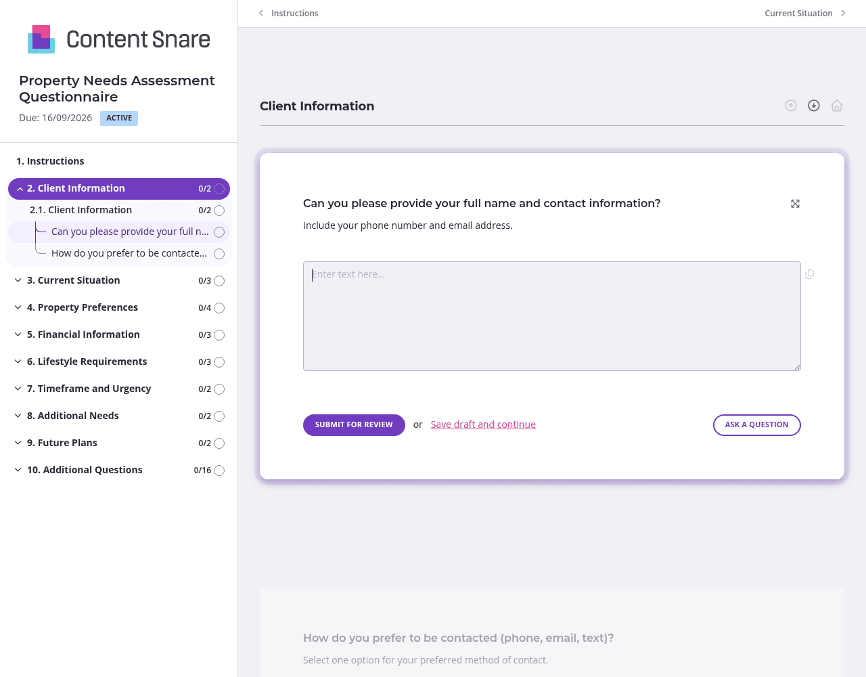Expand the 7. Timeframe and Urgency section
Image resolution: width=866 pixels, height=677 pixels.
click(18, 389)
